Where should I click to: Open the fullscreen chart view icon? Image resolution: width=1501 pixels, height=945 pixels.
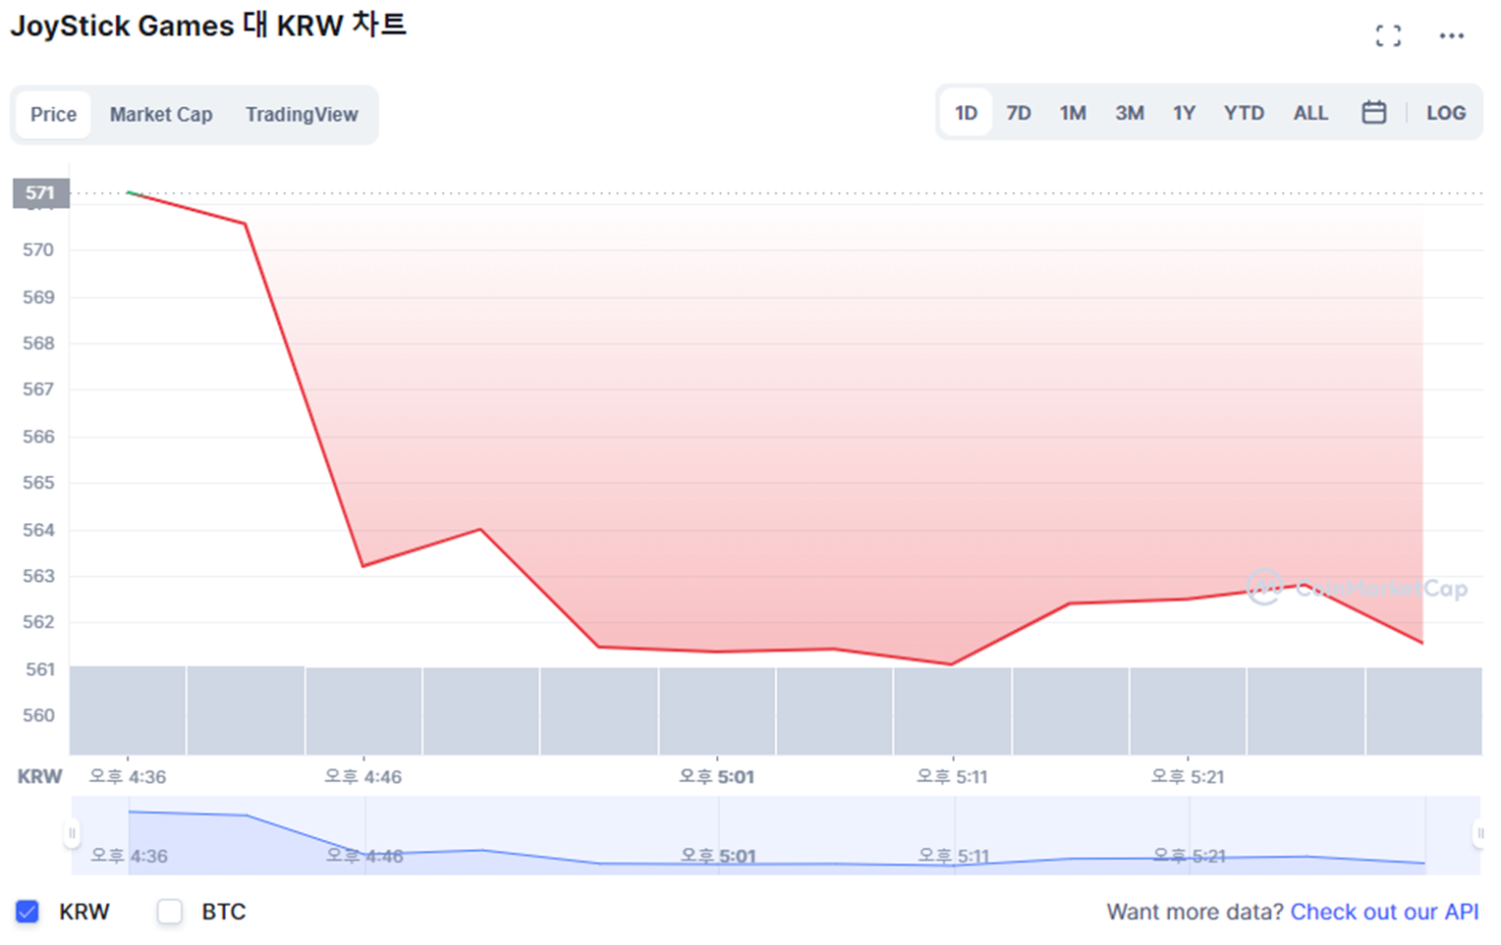[1388, 36]
